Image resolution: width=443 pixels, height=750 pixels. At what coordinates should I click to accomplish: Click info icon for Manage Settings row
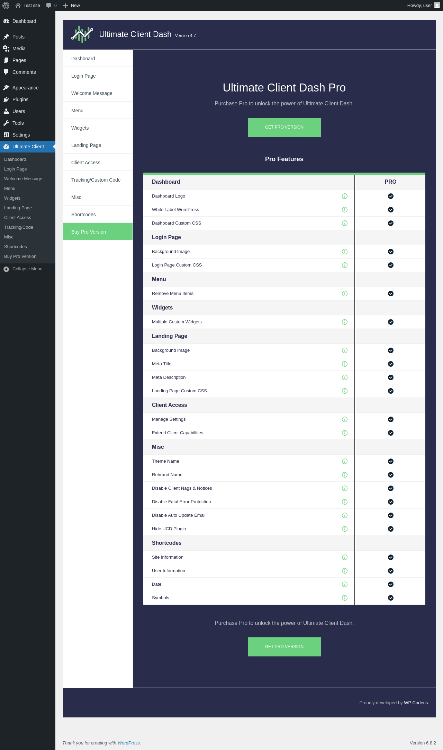(345, 419)
